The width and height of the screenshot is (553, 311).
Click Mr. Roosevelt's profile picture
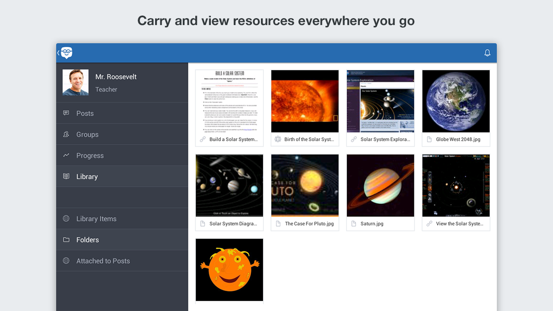(75, 82)
